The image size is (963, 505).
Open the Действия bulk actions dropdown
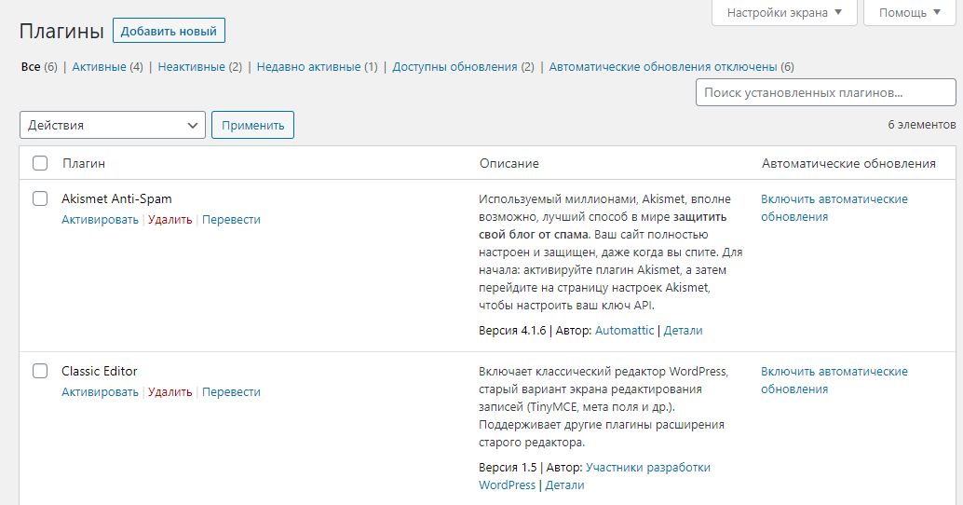pyautogui.click(x=113, y=125)
